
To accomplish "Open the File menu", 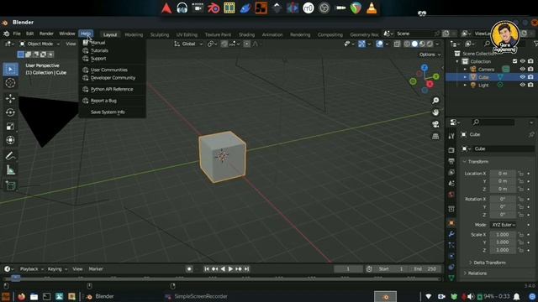I will coord(17,34).
